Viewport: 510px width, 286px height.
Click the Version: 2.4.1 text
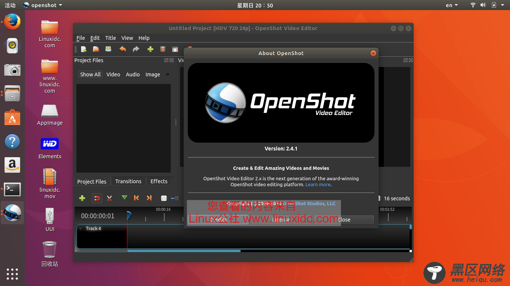(x=281, y=149)
